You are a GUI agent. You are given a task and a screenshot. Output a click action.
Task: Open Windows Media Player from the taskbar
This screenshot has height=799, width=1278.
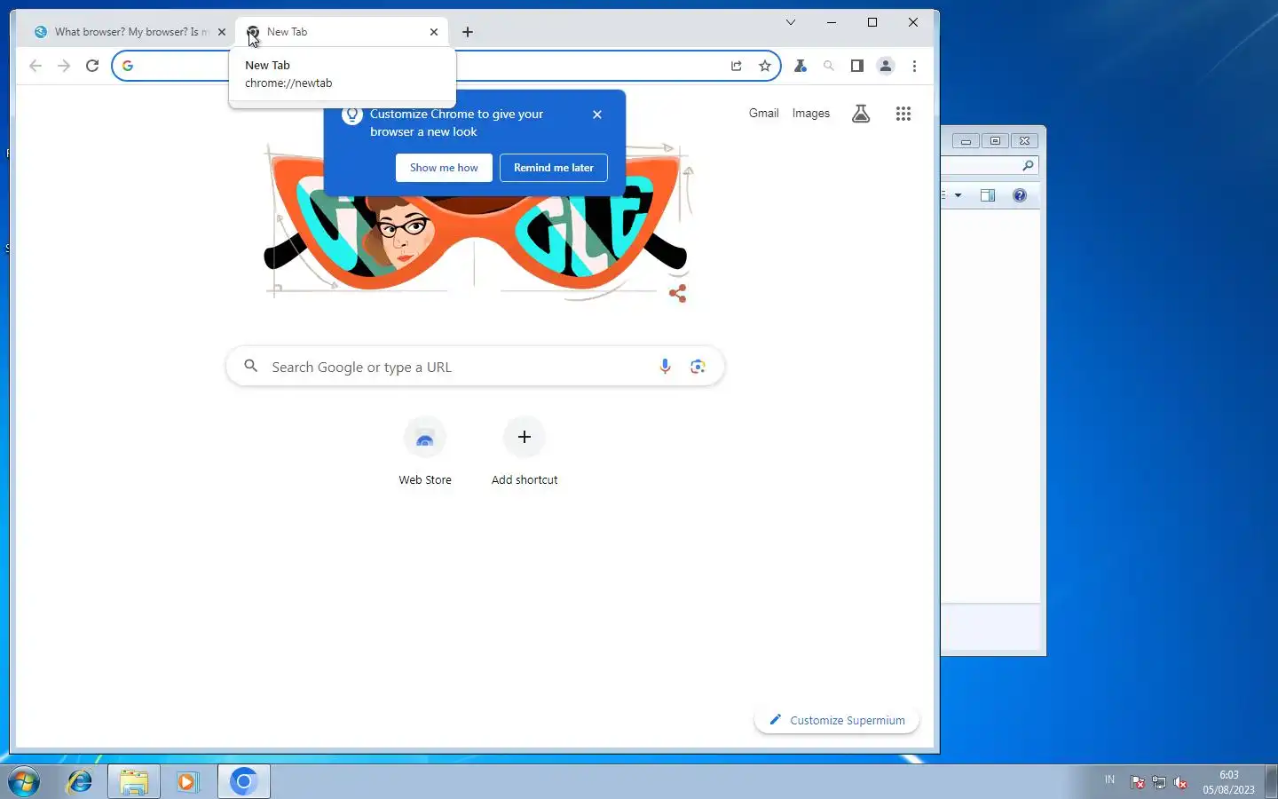(187, 782)
